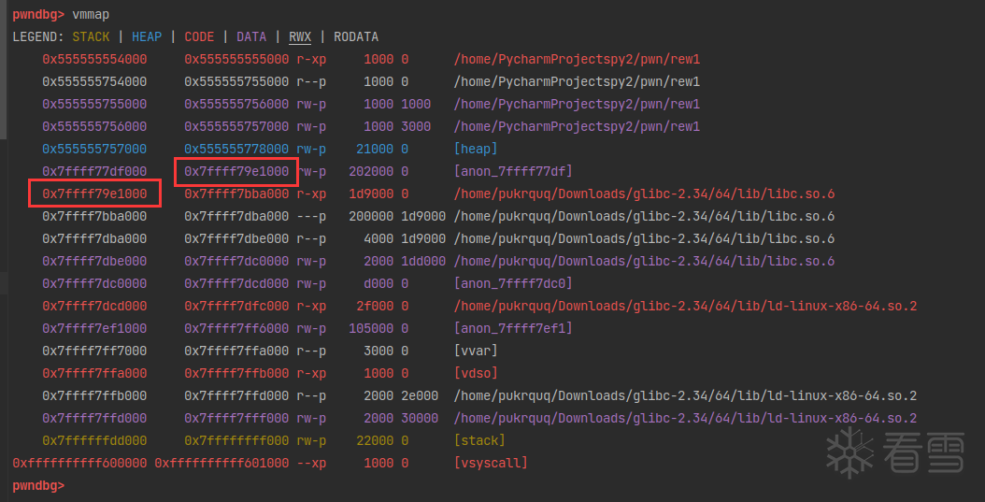This screenshot has width=985, height=502.
Task: Select stack start address 0x7ffffffdd000
Action: coord(94,440)
